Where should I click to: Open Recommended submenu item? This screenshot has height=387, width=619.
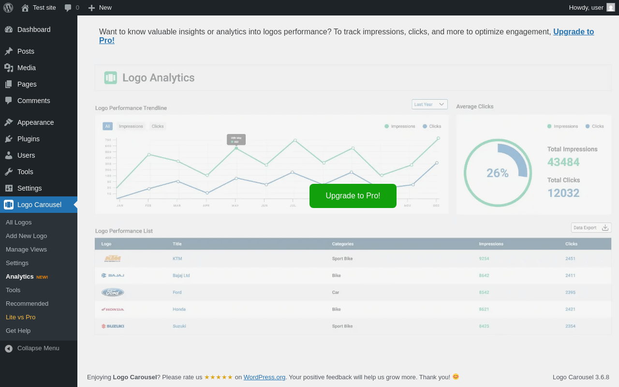point(27,304)
